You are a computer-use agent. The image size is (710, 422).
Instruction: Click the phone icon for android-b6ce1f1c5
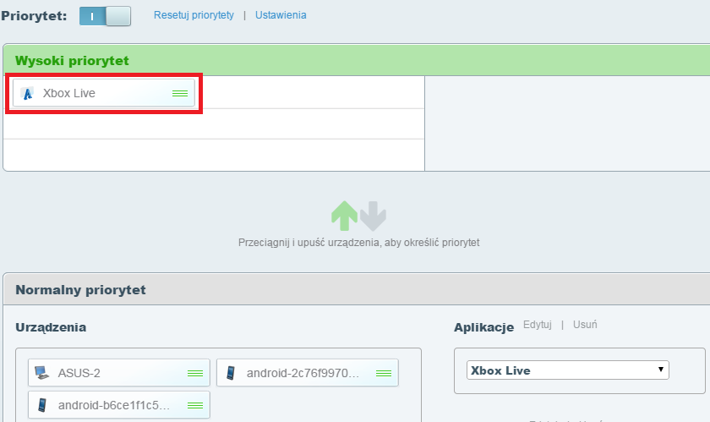pyautogui.click(x=42, y=405)
